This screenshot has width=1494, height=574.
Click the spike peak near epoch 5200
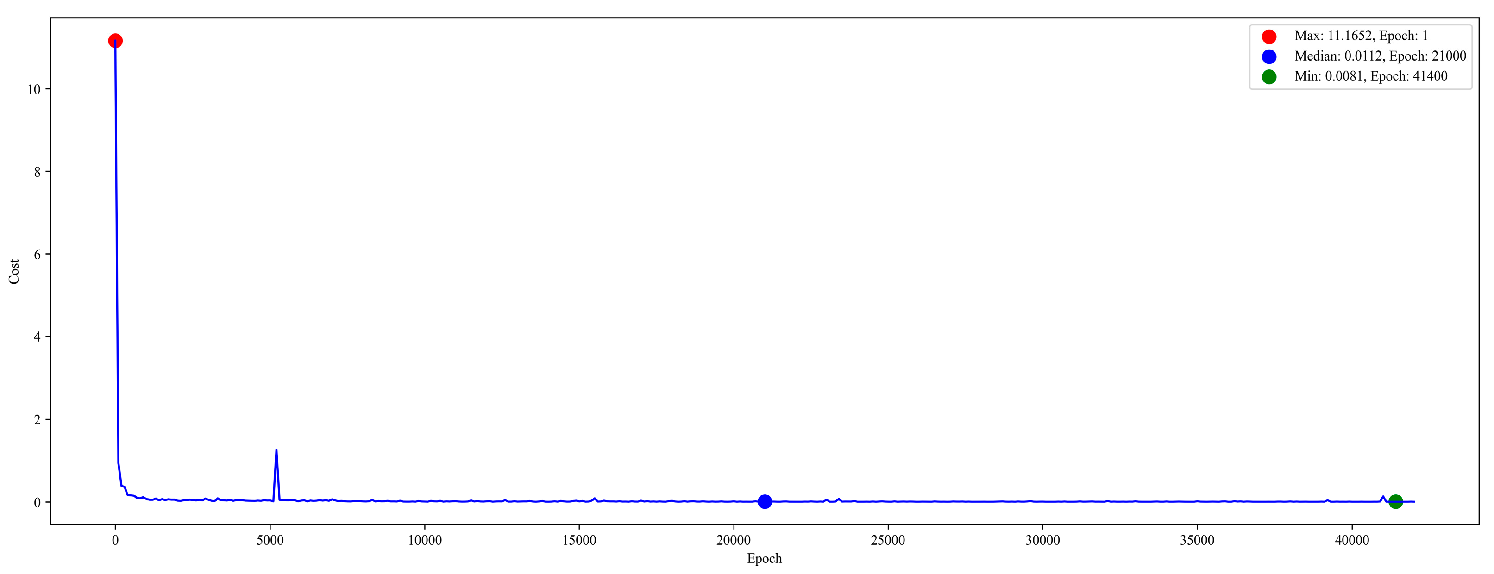coord(276,450)
